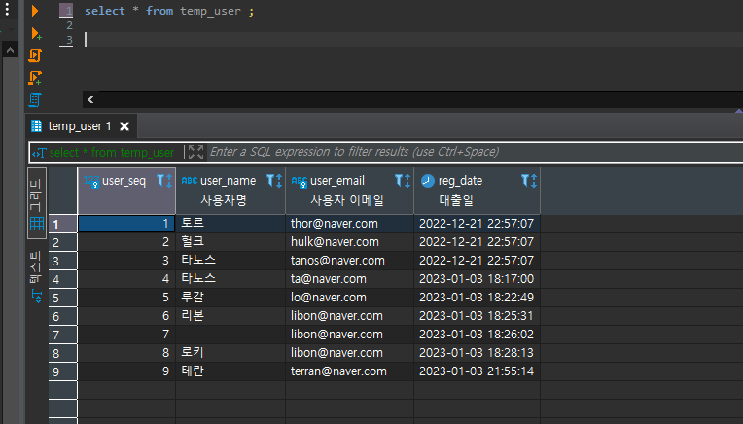Click the date cell 2023-01-03 18:17:00
The image size is (743, 424).
(x=477, y=278)
